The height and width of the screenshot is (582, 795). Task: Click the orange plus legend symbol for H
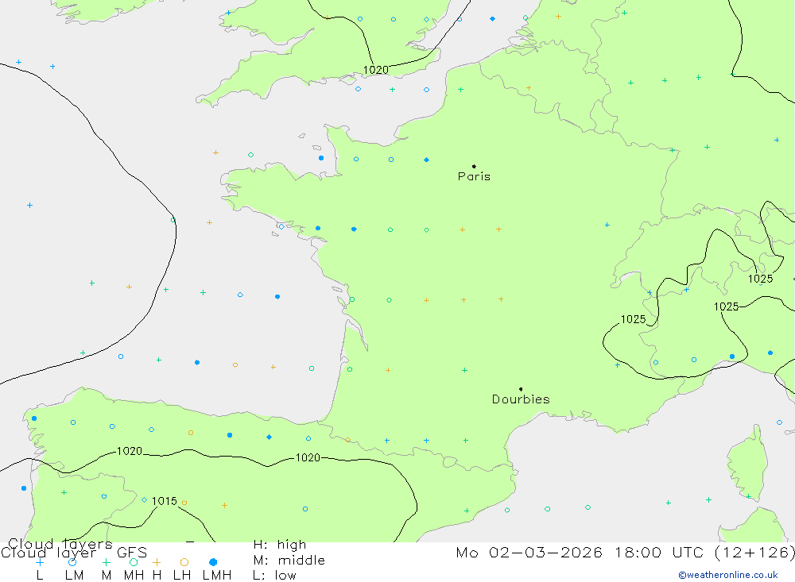point(157,562)
